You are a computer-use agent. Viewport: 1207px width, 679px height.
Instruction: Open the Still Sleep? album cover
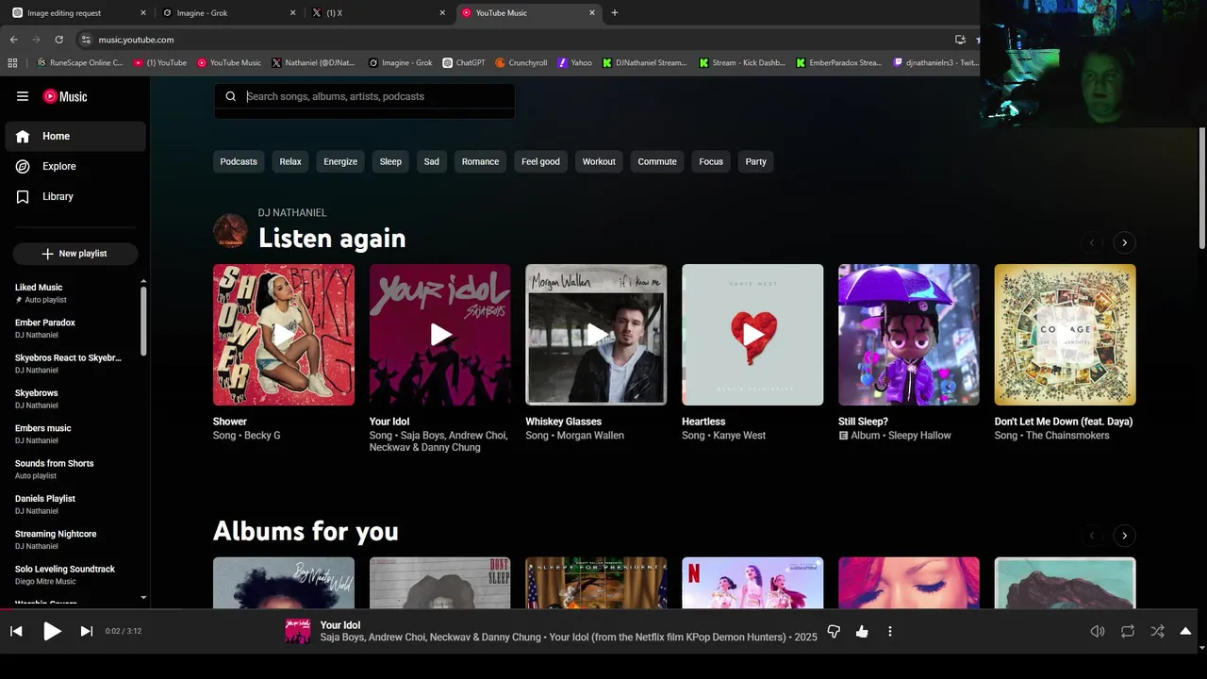coord(909,335)
